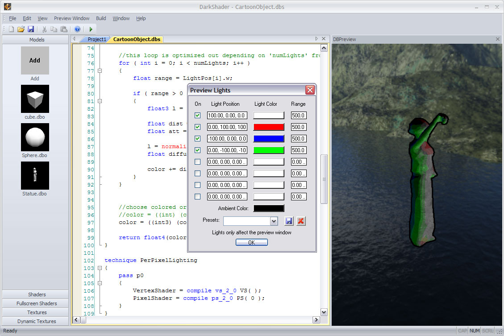Disable the red light's On checkbox
Screen dimensions: 504x336
pyautogui.click(x=198, y=127)
